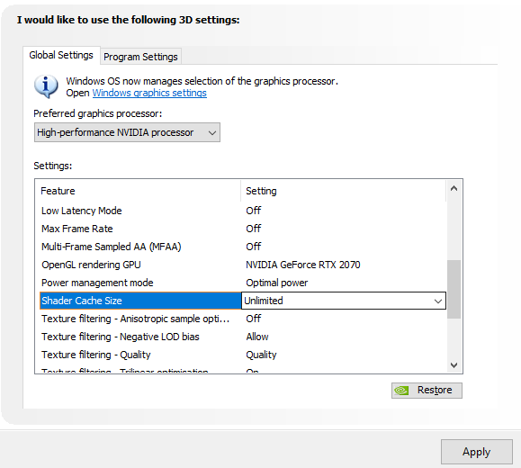
Task: Select Texture filtering - Negative LOD bias
Action: click(x=121, y=337)
